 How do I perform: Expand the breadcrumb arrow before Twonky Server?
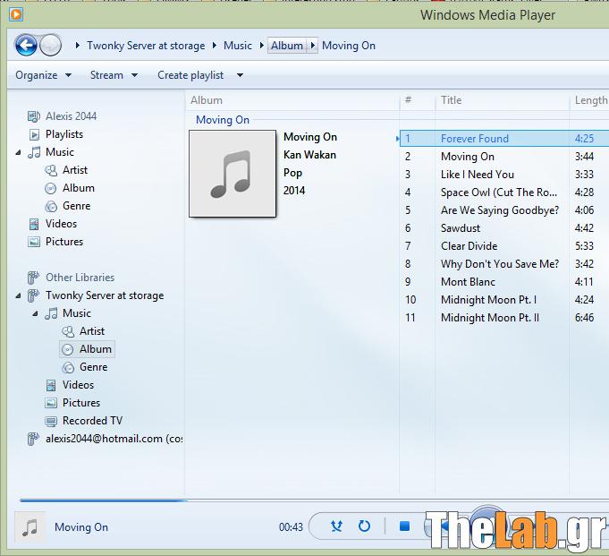[77, 46]
